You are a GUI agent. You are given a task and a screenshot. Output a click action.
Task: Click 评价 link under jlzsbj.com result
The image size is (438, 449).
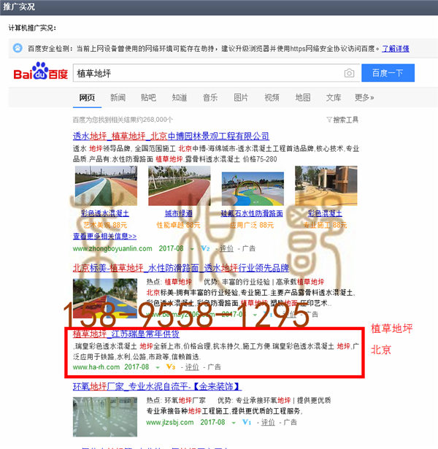pos(268,423)
